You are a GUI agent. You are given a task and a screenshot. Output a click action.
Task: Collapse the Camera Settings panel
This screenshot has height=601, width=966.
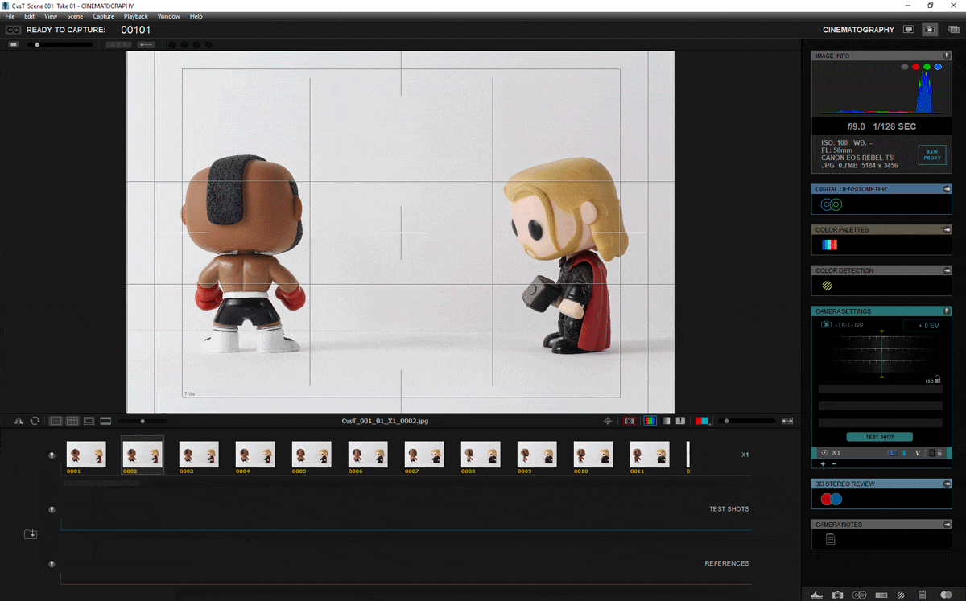(947, 311)
